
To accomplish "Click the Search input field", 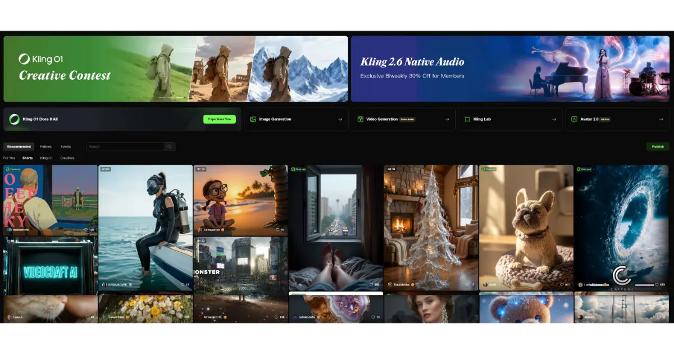I will [x=131, y=147].
